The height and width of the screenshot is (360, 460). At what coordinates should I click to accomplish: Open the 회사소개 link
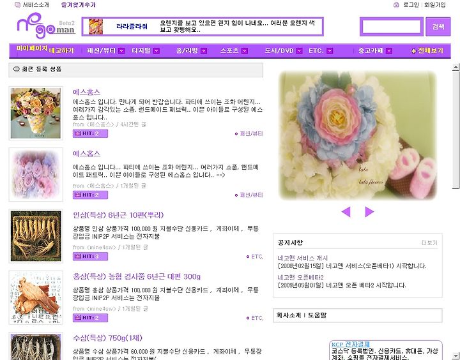pyautogui.click(x=288, y=315)
